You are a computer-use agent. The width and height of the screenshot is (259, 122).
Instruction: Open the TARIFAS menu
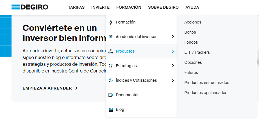76,7
